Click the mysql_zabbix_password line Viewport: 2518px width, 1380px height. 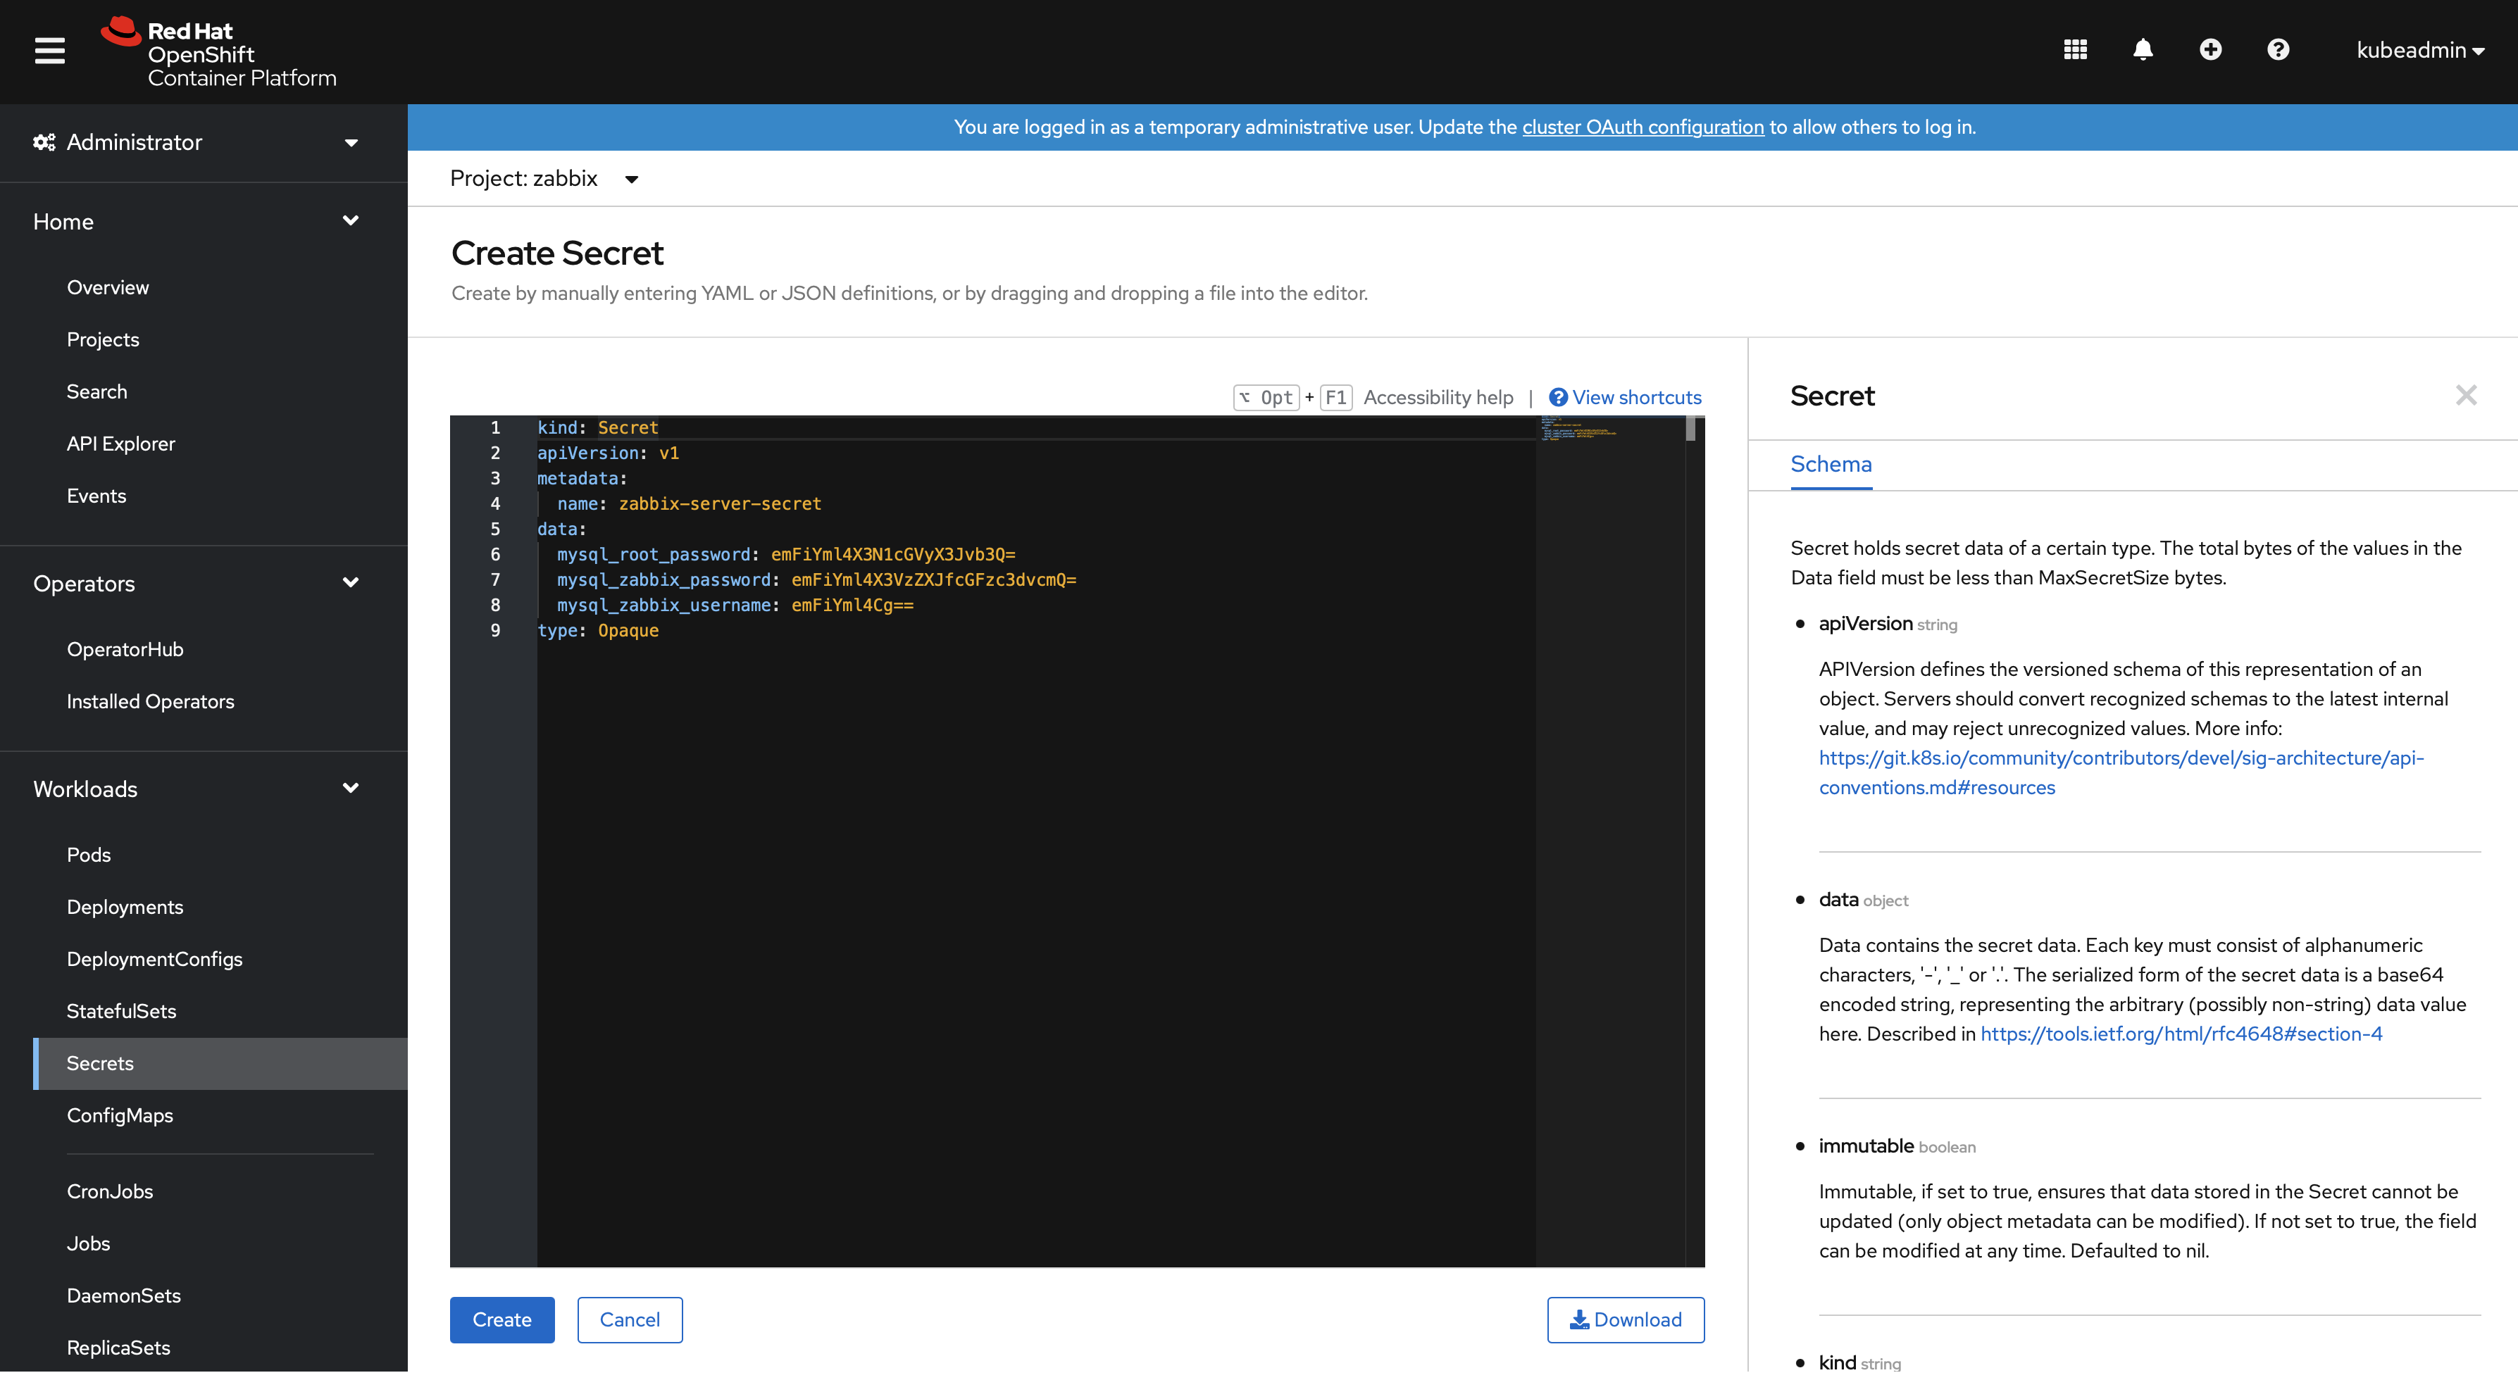coord(816,581)
